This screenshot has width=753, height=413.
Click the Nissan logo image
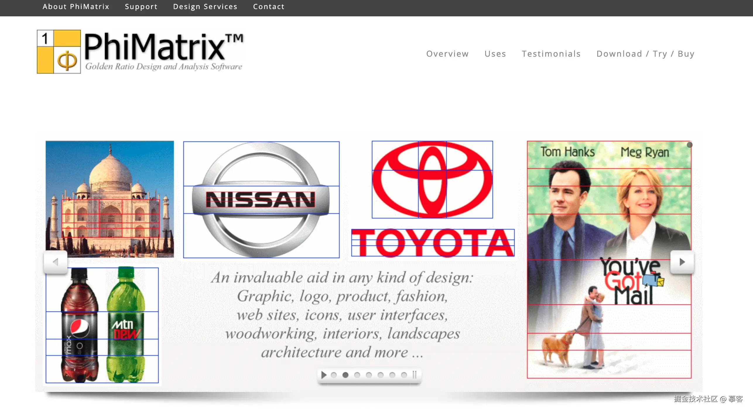tap(261, 199)
